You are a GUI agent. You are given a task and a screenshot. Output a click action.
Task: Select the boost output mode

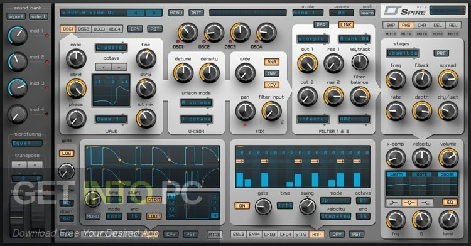tap(447, 174)
